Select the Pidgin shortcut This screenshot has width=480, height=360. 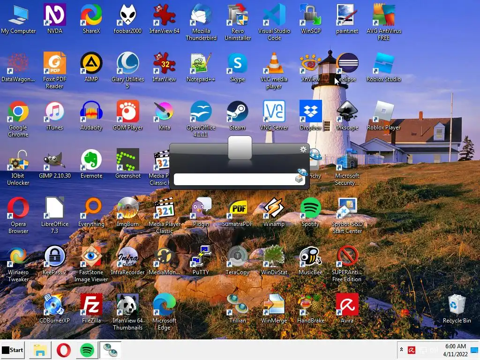(x=201, y=212)
